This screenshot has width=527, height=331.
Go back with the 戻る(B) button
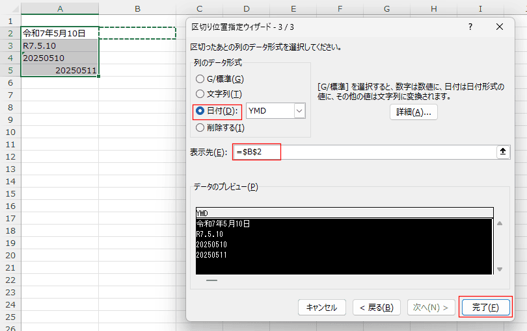(377, 308)
